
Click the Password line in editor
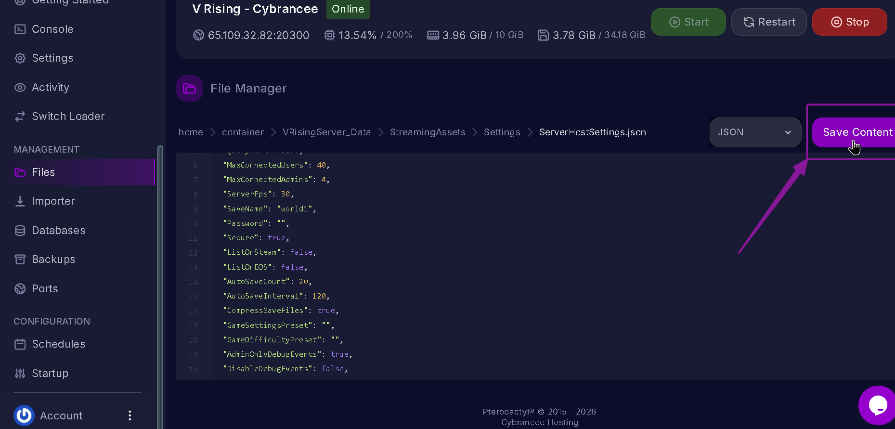[256, 223]
